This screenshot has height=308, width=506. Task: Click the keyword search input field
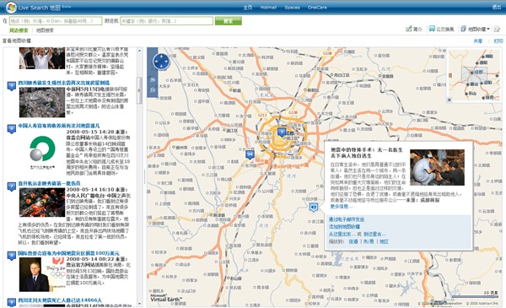[x=166, y=21]
